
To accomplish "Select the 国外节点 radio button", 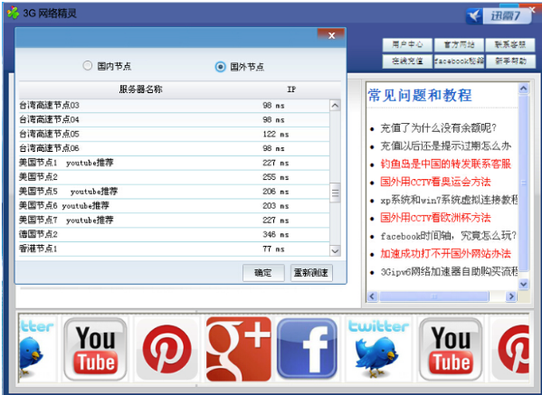I will (x=220, y=66).
